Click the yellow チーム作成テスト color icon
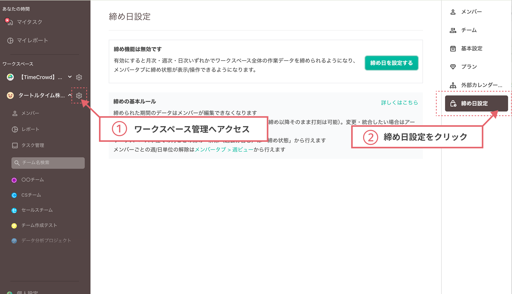The width and height of the screenshot is (512, 294). click(14, 226)
